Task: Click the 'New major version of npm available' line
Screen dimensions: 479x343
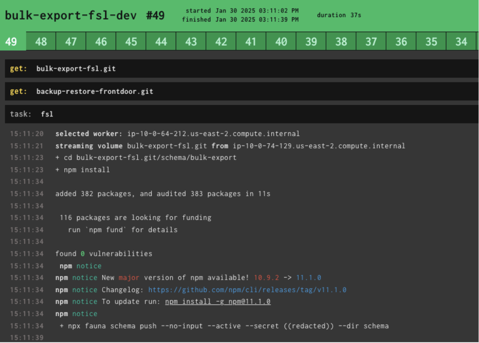Action: [188, 278]
